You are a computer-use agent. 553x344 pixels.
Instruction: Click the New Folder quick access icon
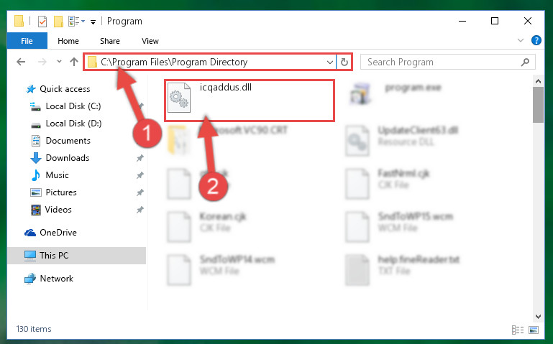(x=58, y=21)
